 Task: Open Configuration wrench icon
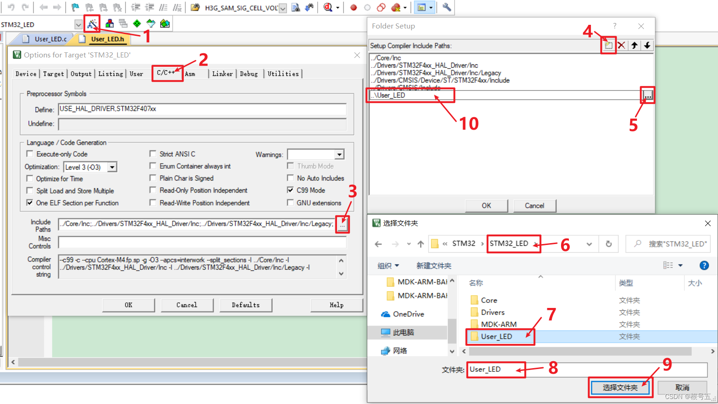tap(446, 7)
